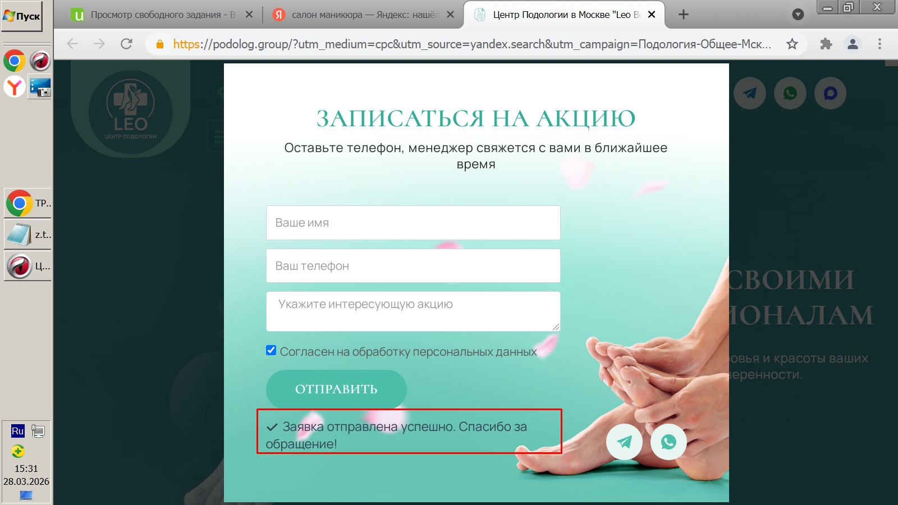The image size is (898, 505).
Task: Switch to the notepad taskbar item z.t..
Action: (28, 235)
